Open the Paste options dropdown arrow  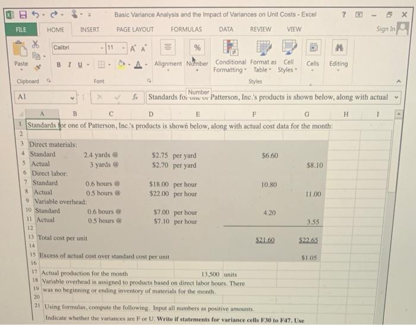[x=21, y=70]
